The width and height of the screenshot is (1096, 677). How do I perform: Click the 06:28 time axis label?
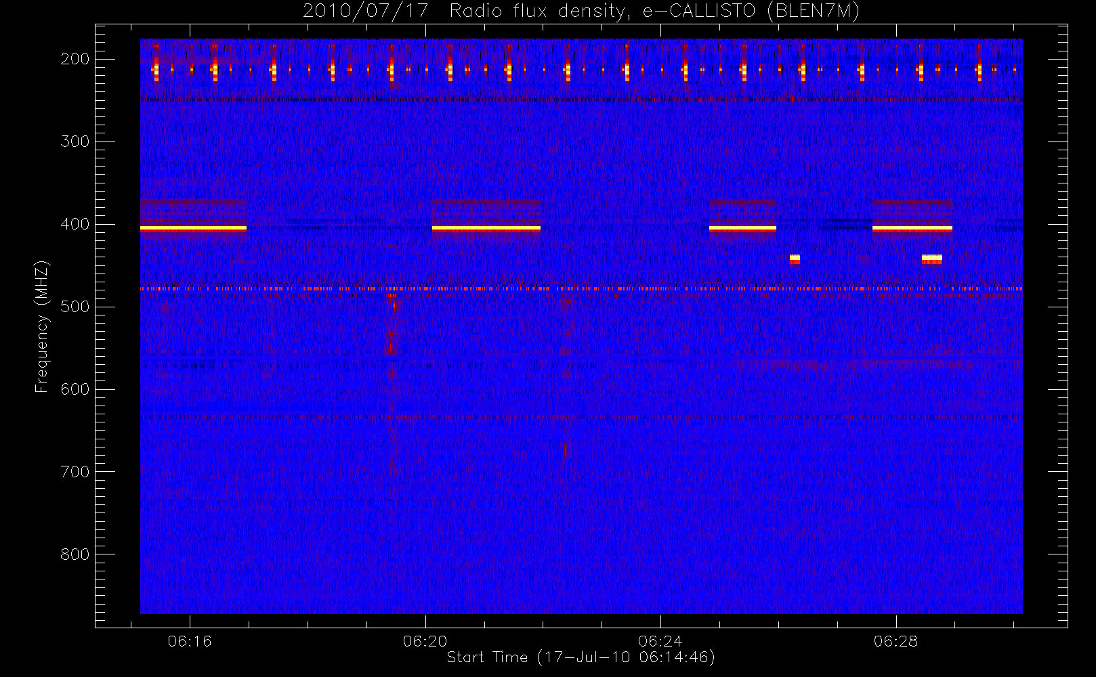[895, 641]
